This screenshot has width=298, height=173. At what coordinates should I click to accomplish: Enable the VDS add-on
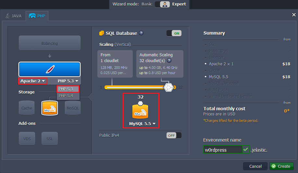27,138
